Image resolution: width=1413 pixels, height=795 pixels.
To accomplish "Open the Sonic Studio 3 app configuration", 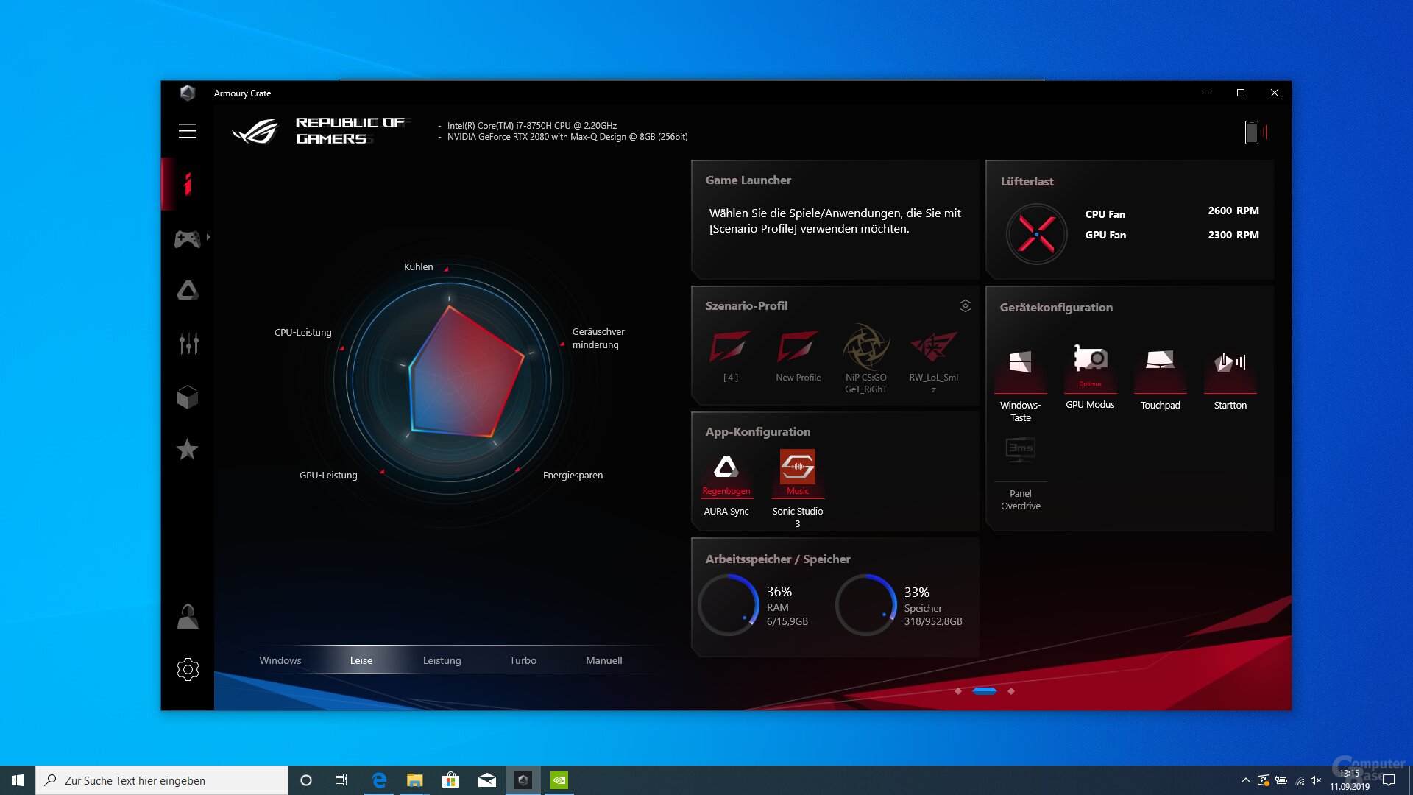I will (797, 468).
